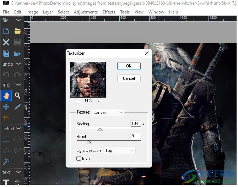This screenshot has height=187, width=238.
Task: Click the Undo arrow icon
Action: coord(6,75)
